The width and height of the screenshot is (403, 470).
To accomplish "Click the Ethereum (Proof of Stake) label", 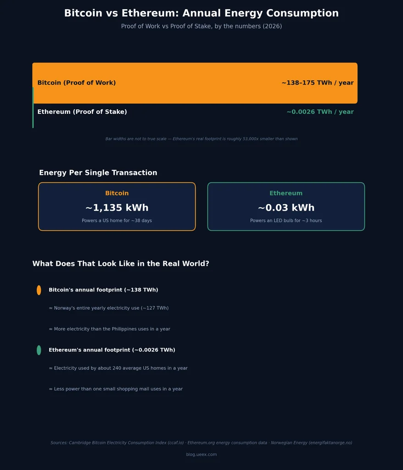I will coord(82,112).
